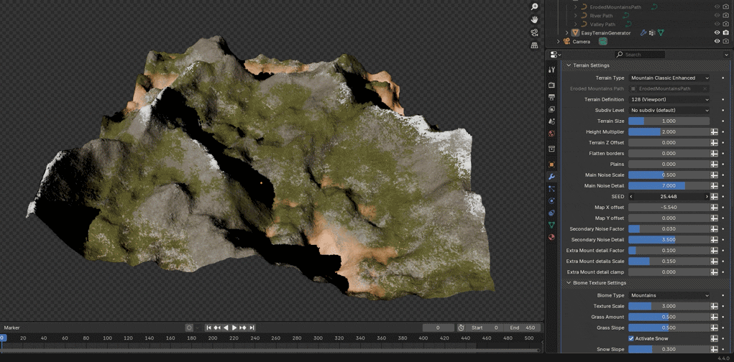734x362 pixels.
Task: Jump to the timeline end frame
Action: [x=252, y=328]
